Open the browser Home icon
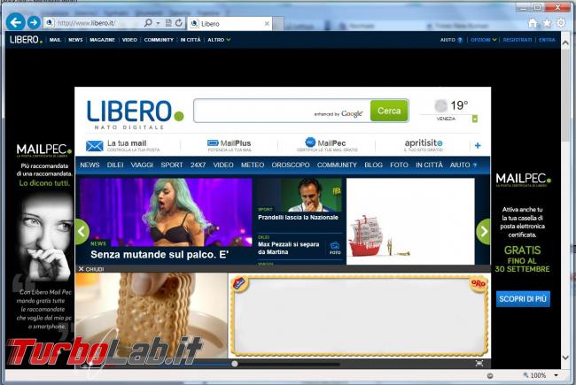Image resolution: width=576 pixels, height=385 pixels. point(533,22)
